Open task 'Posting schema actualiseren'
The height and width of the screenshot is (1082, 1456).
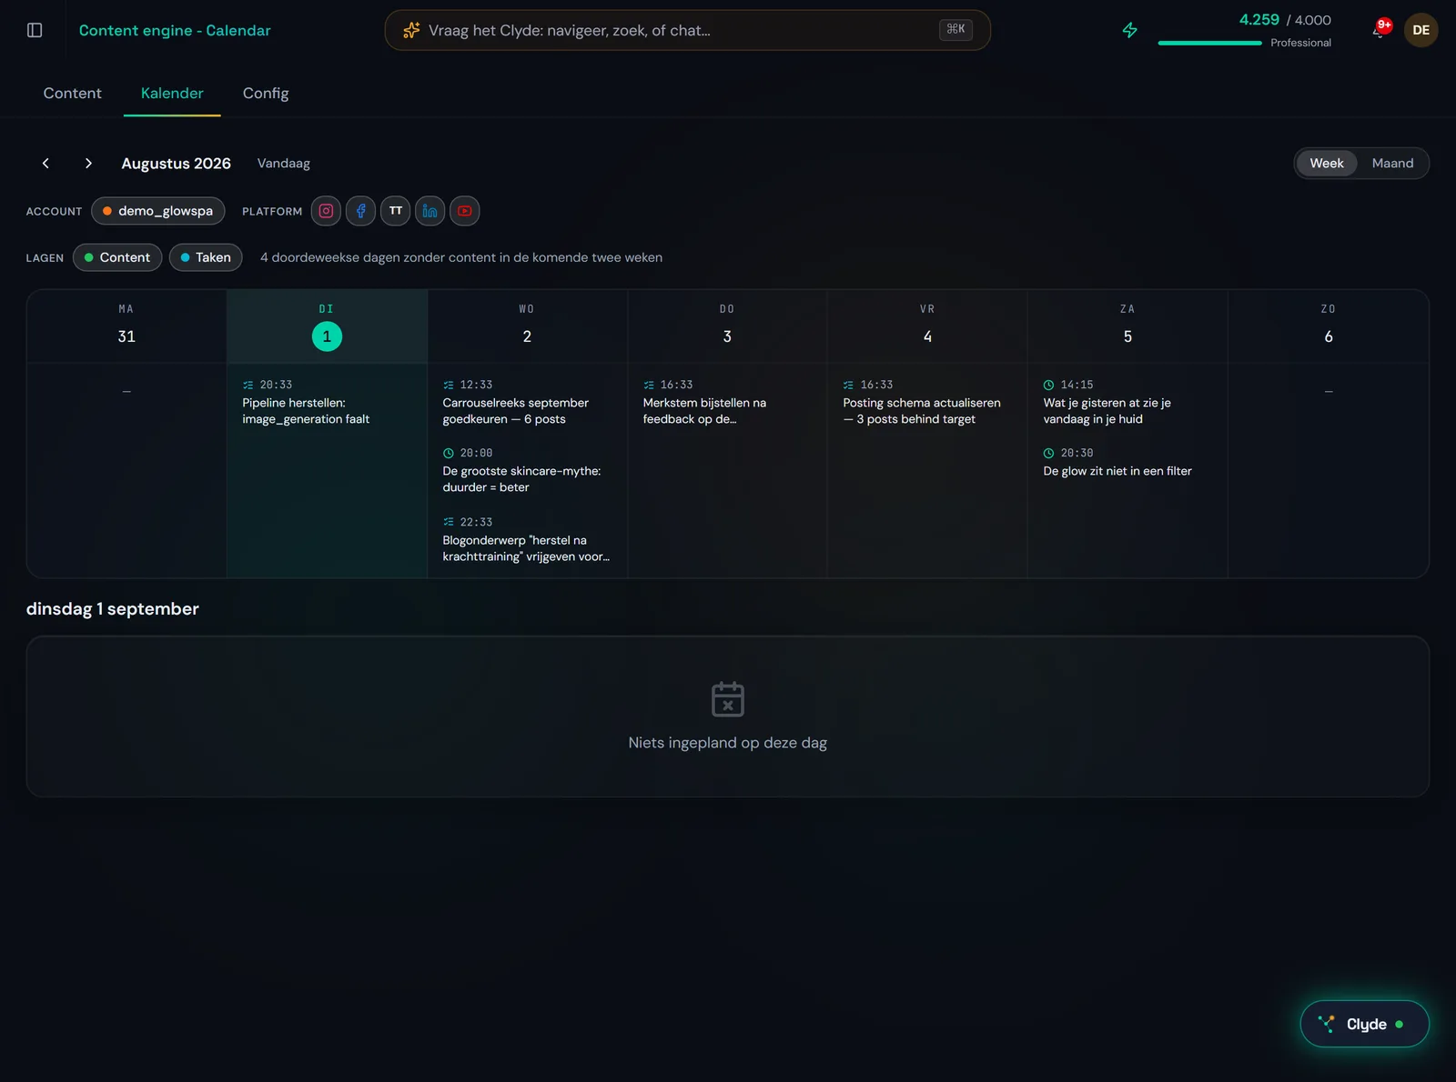[927, 402]
